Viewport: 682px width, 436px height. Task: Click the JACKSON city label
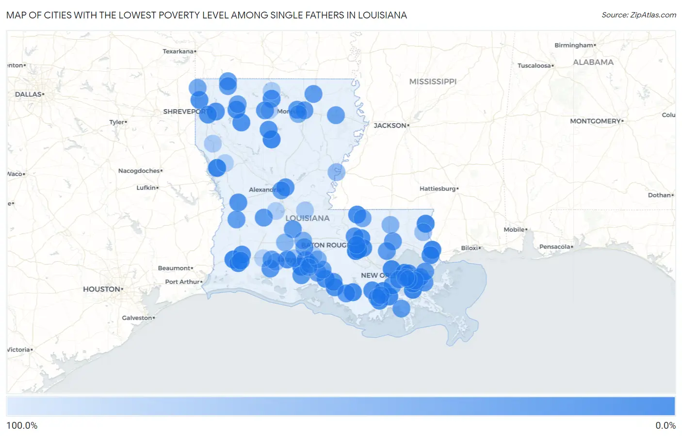pyautogui.click(x=391, y=126)
